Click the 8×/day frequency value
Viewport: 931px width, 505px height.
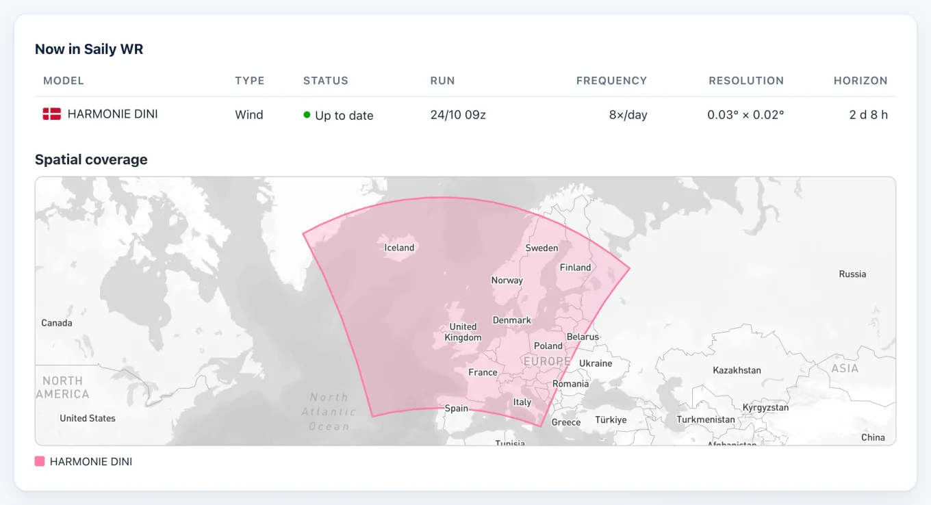tap(628, 115)
